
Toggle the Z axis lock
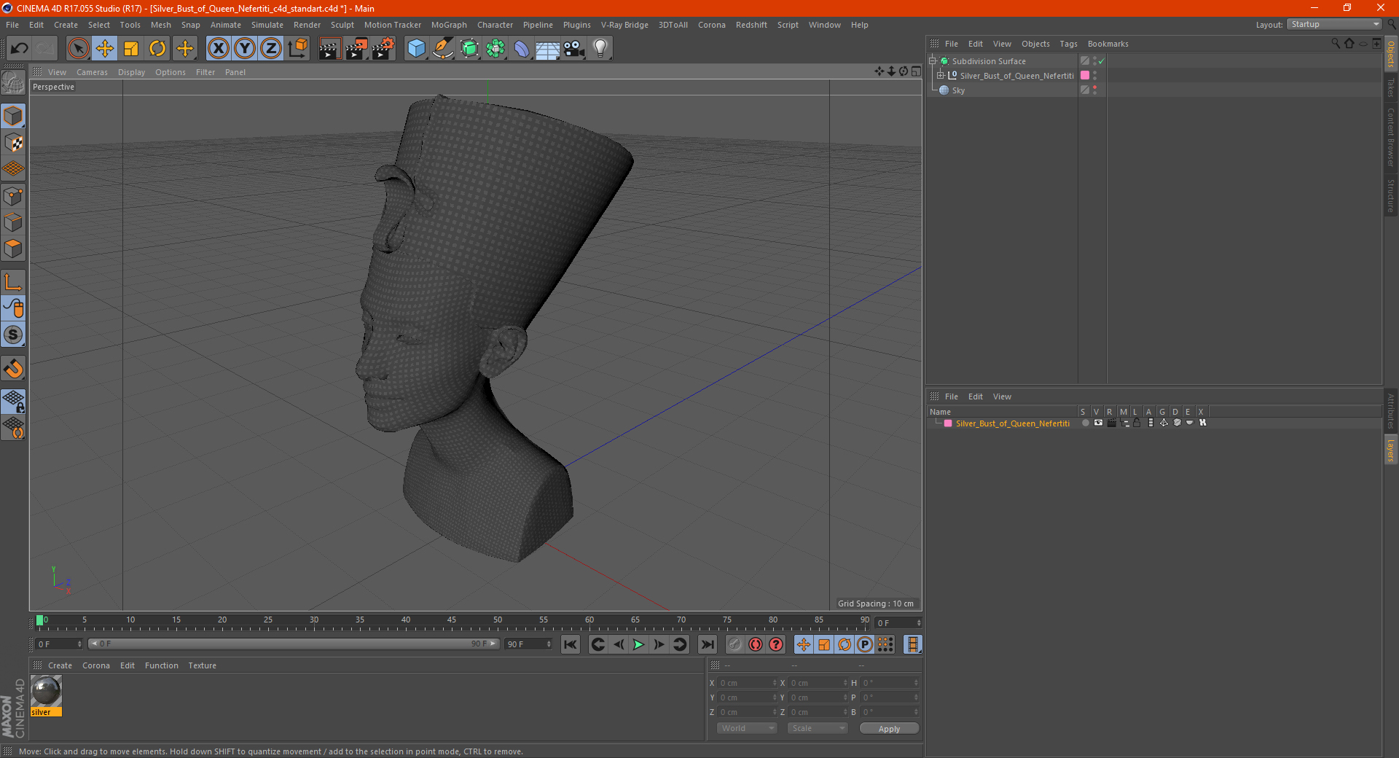tap(271, 49)
